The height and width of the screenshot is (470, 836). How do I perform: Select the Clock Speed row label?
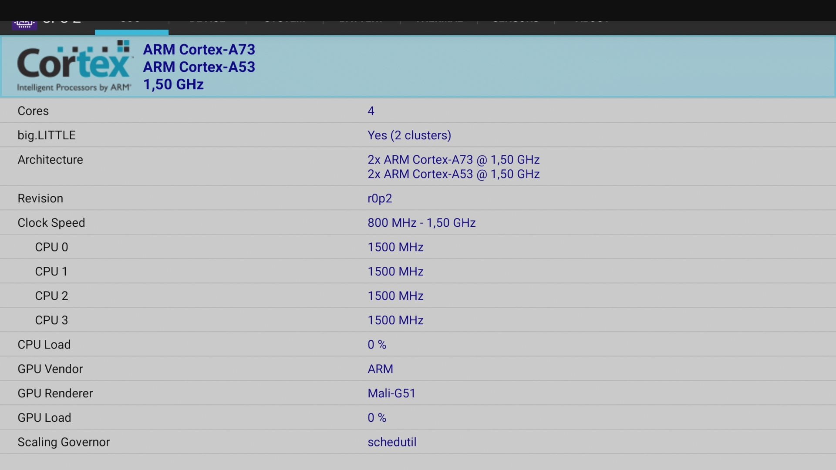click(x=51, y=223)
